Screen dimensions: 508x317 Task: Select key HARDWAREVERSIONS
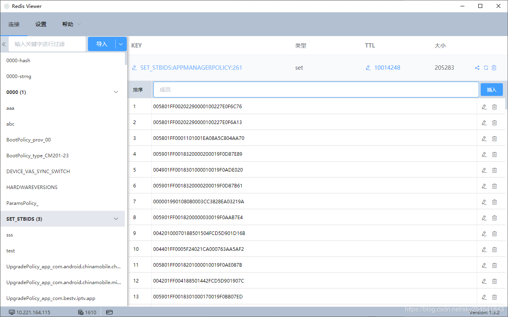[x=63, y=187]
